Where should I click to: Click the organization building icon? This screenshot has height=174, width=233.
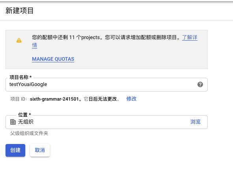[13, 122]
